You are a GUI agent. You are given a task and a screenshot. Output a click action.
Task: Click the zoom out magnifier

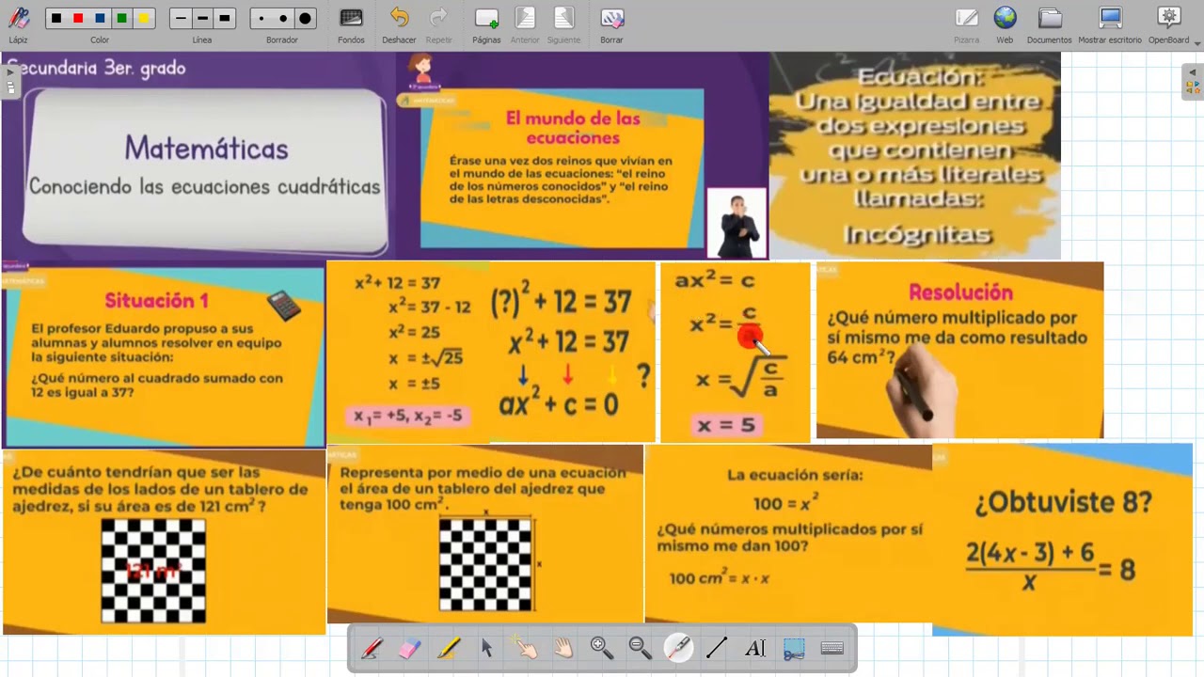click(x=640, y=648)
